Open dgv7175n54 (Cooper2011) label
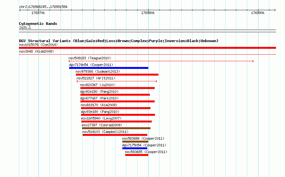 (x=144, y=145)
